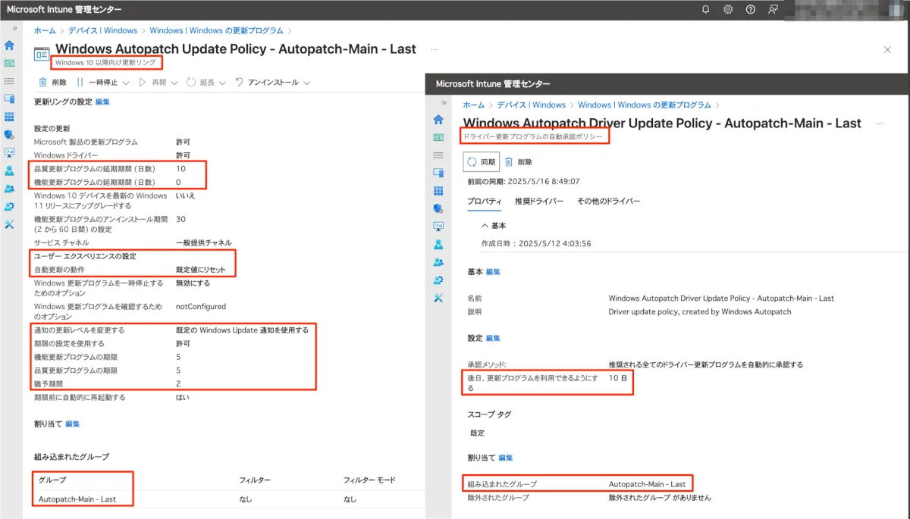Click the デバイス | Windows breadcrumb in left pane
This screenshot has width=910, height=519.
[102, 31]
